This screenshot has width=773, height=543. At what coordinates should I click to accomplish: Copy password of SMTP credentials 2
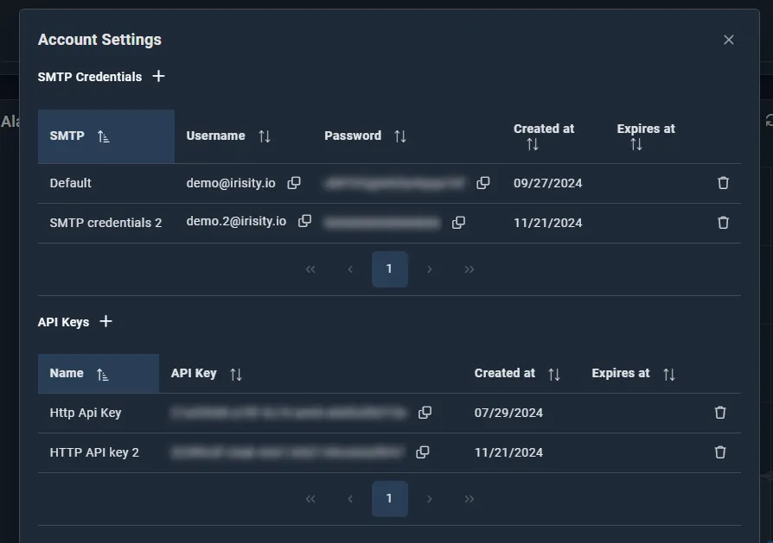(x=458, y=223)
